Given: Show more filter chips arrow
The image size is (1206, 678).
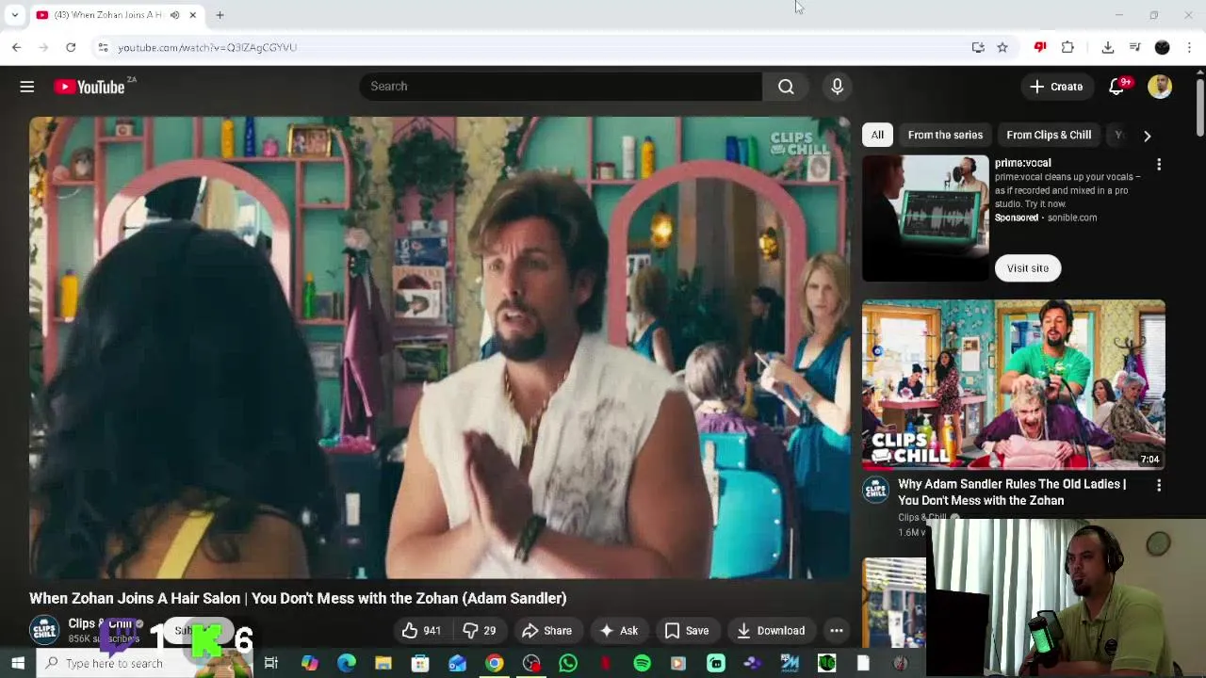Looking at the screenshot, I should click(x=1147, y=136).
